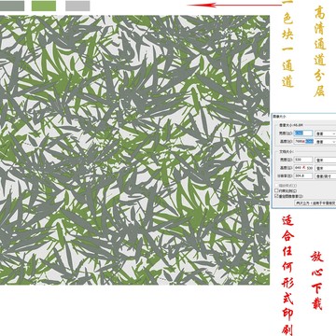This screenshot has height=336, width=336.
Task: Open the resolution unit dropdown
Action: coord(326,176)
